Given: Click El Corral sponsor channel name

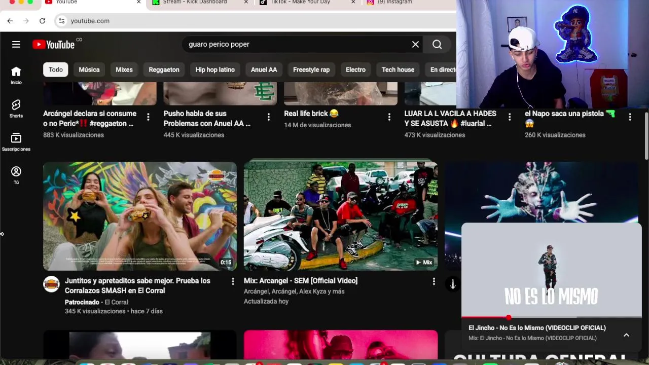Looking at the screenshot, I should click(117, 302).
